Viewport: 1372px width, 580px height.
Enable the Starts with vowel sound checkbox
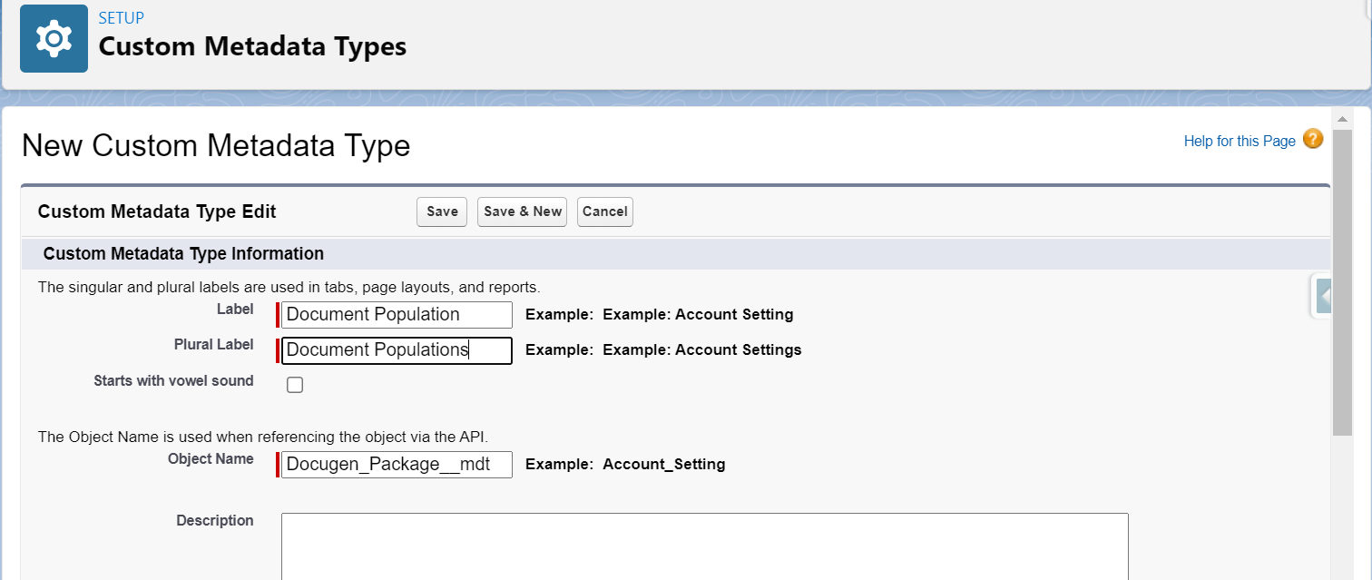294,385
